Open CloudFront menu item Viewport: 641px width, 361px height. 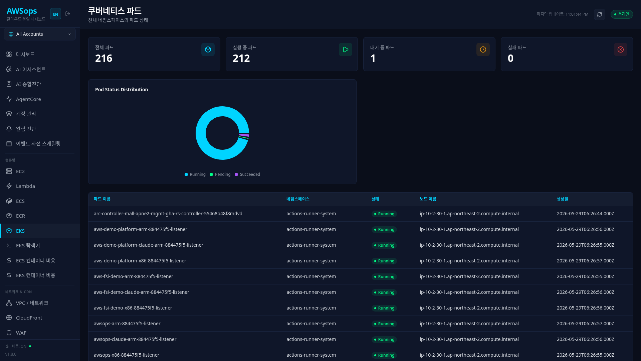(x=40, y=318)
